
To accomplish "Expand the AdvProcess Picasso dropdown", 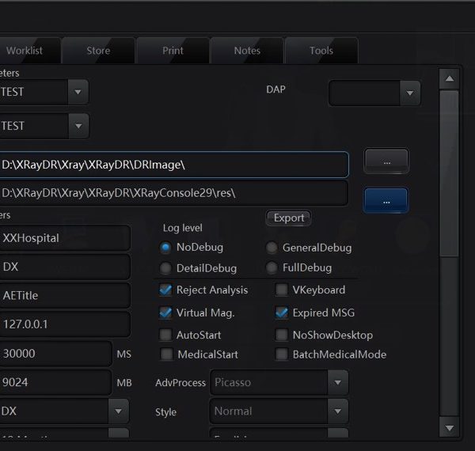I will [279, 382].
